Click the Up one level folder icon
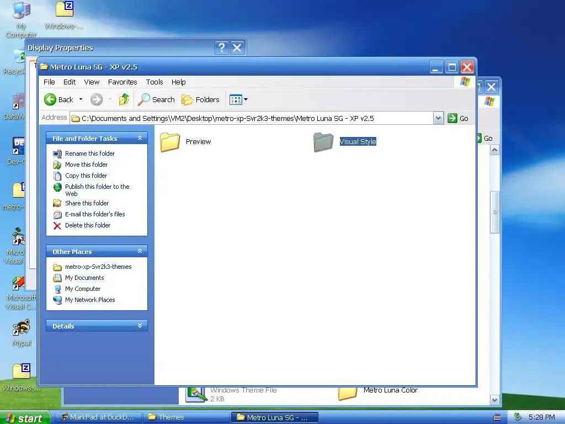The height and width of the screenshot is (424, 565). click(x=124, y=99)
